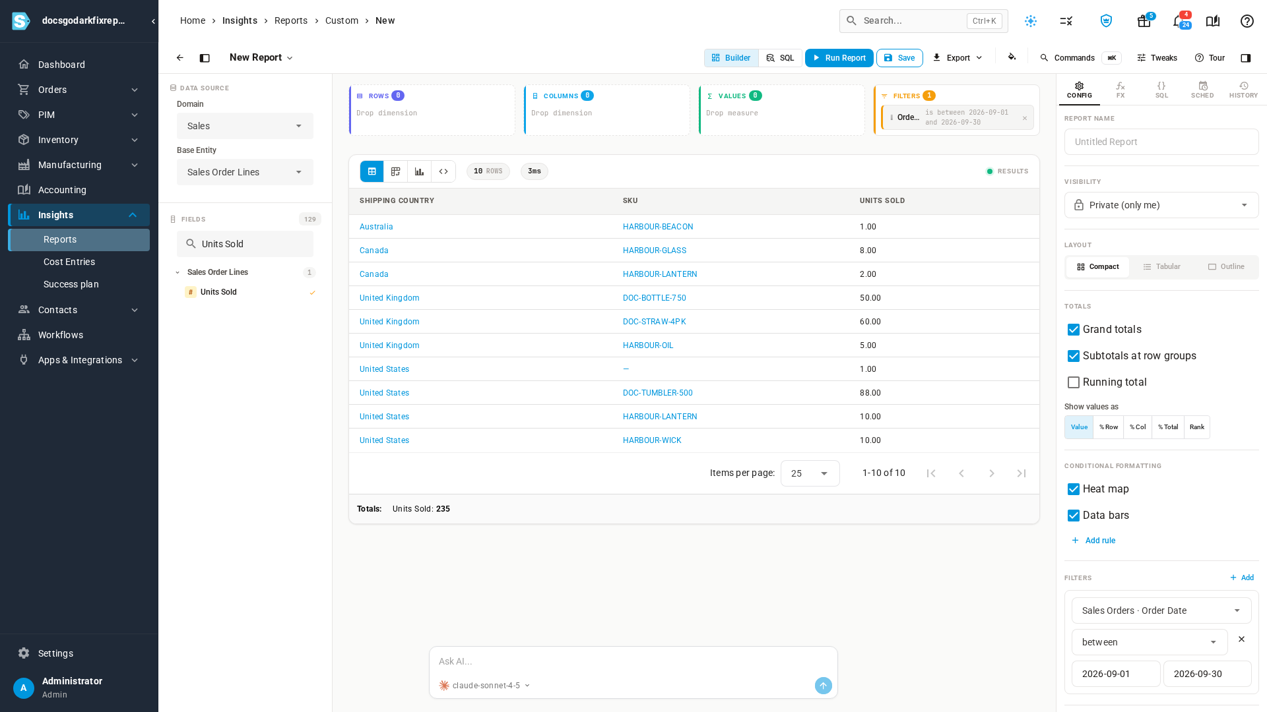This screenshot has width=1267, height=712.
Task: Open the help question mark icon
Action: pyautogui.click(x=1247, y=21)
